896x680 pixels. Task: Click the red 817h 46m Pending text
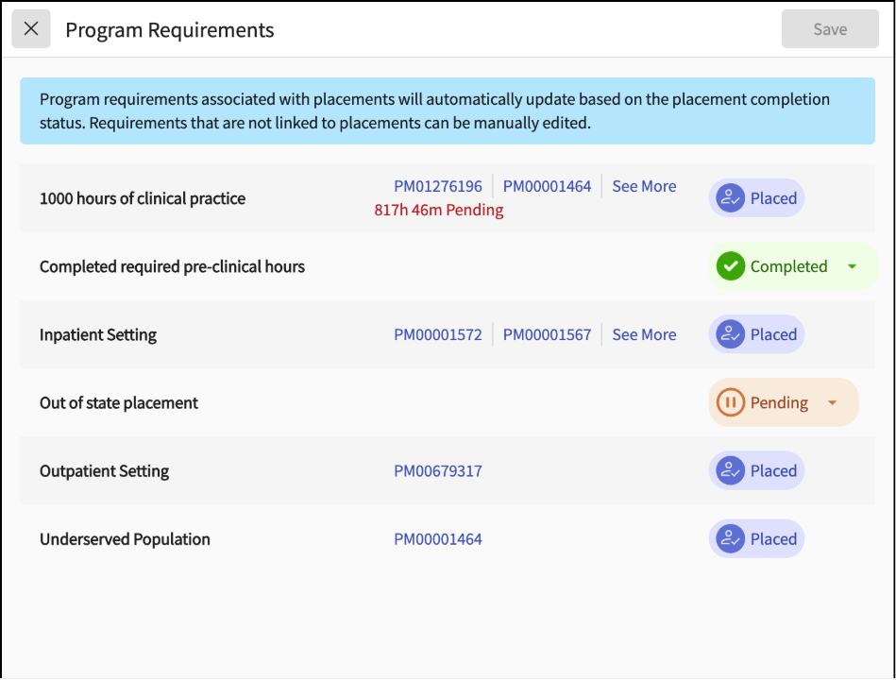pyautogui.click(x=439, y=210)
